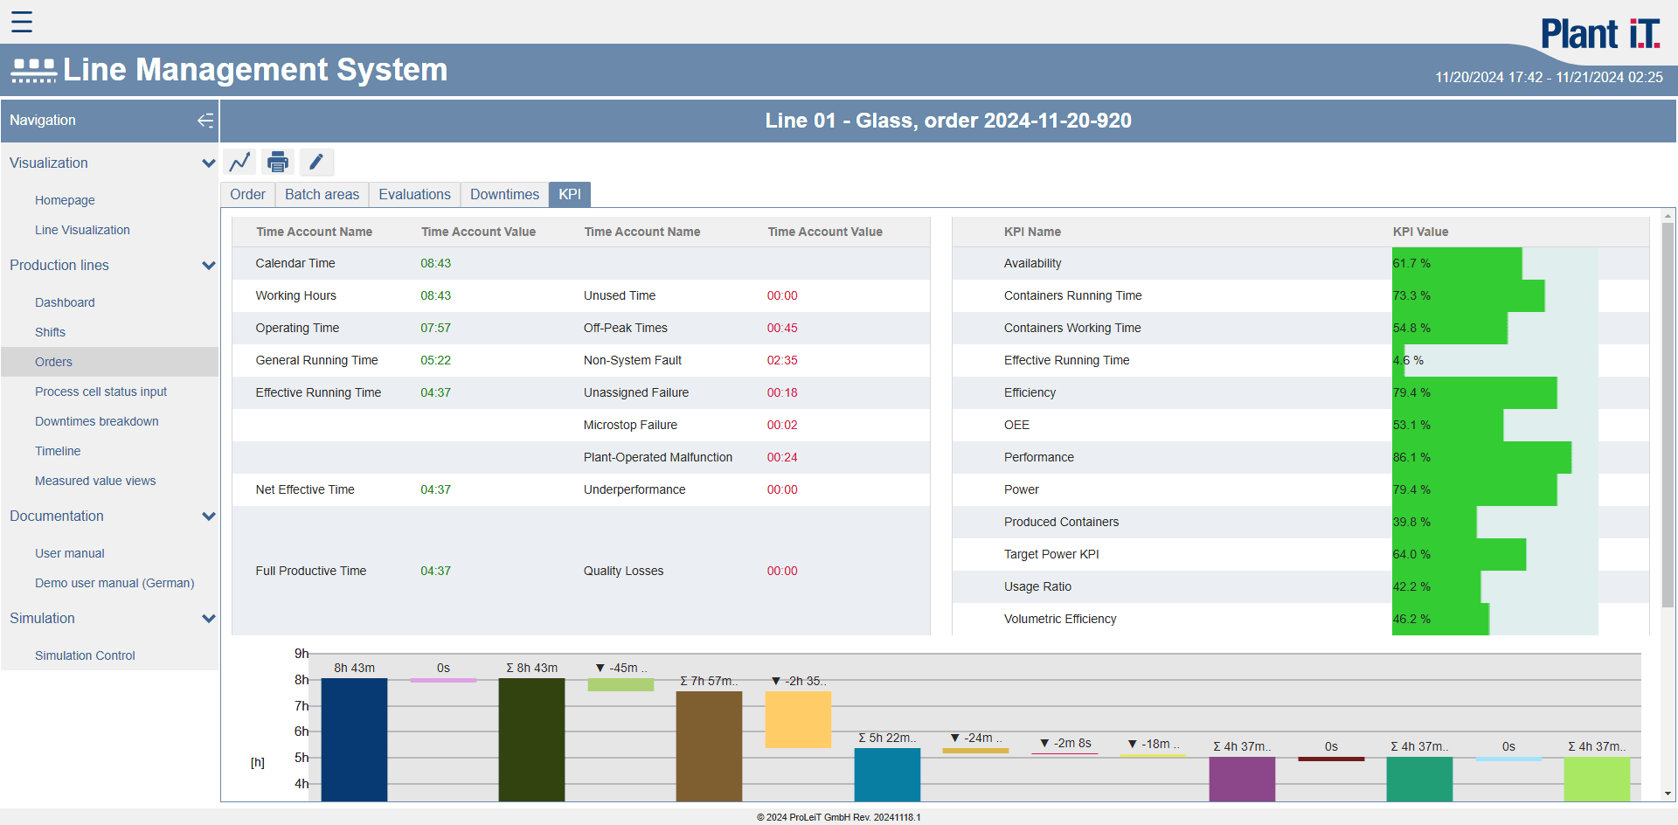Collapse the Visualization section
This screenshot has width=1678, height=825.
(209, 163)
